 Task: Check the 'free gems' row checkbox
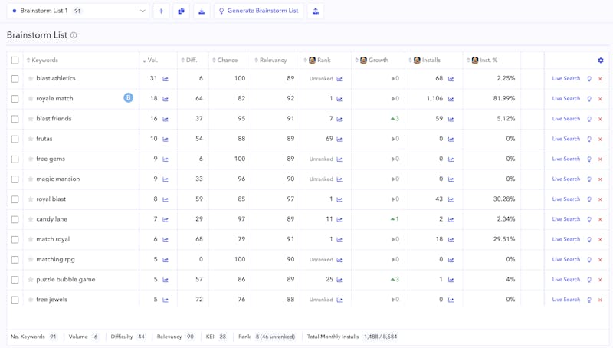tap(15, 159)
